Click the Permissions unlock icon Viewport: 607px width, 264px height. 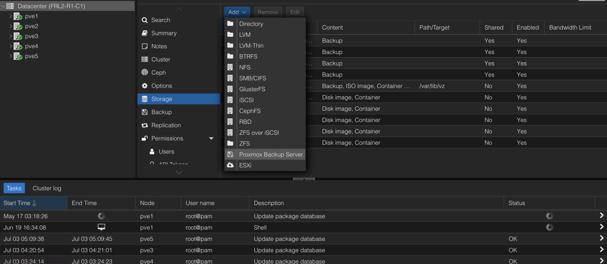tap(145, 138)
